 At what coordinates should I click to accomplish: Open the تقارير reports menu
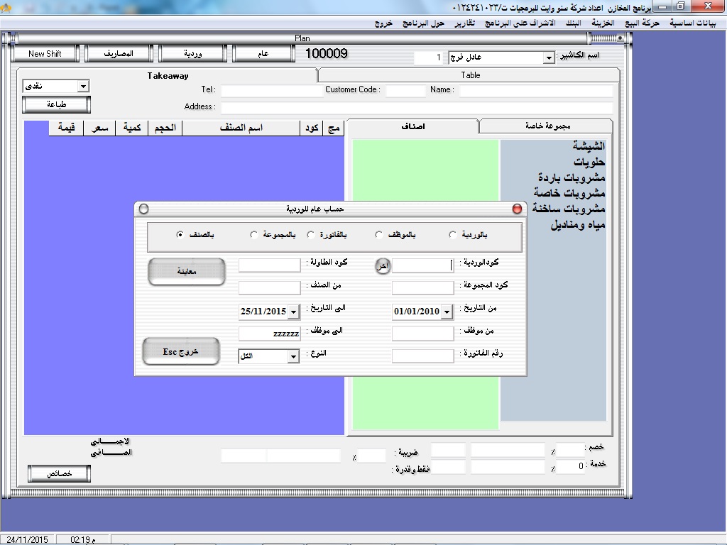coord(465,23)
